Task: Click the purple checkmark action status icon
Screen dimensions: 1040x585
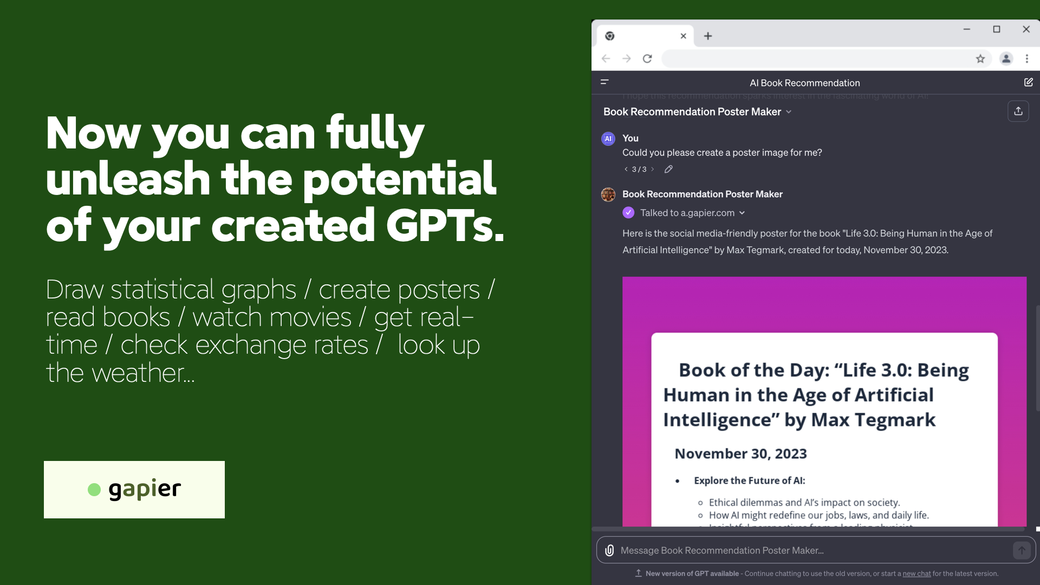Action: click(x=628, y=213)
